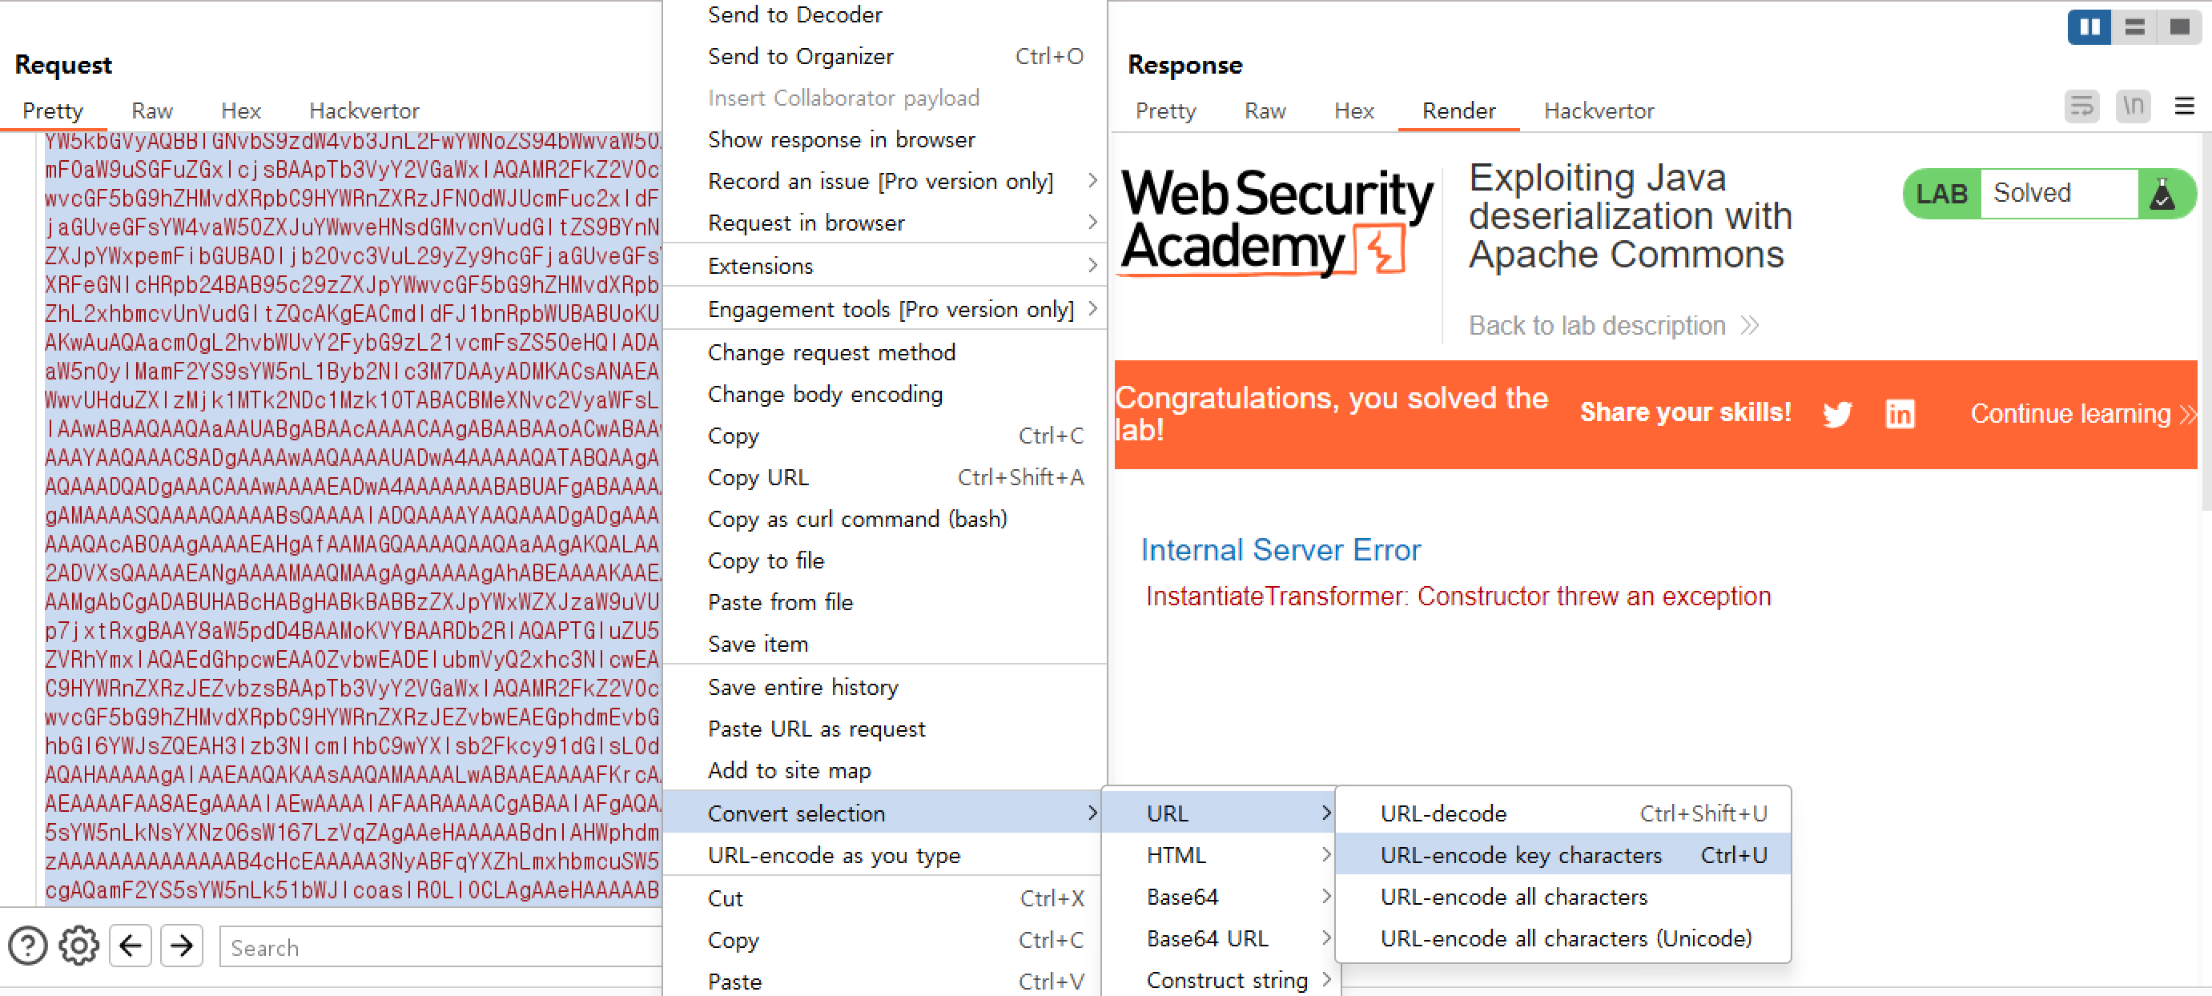The image size is (2212, 996).
Task: Expand Request in browser submenu
Action: (884, 223)
